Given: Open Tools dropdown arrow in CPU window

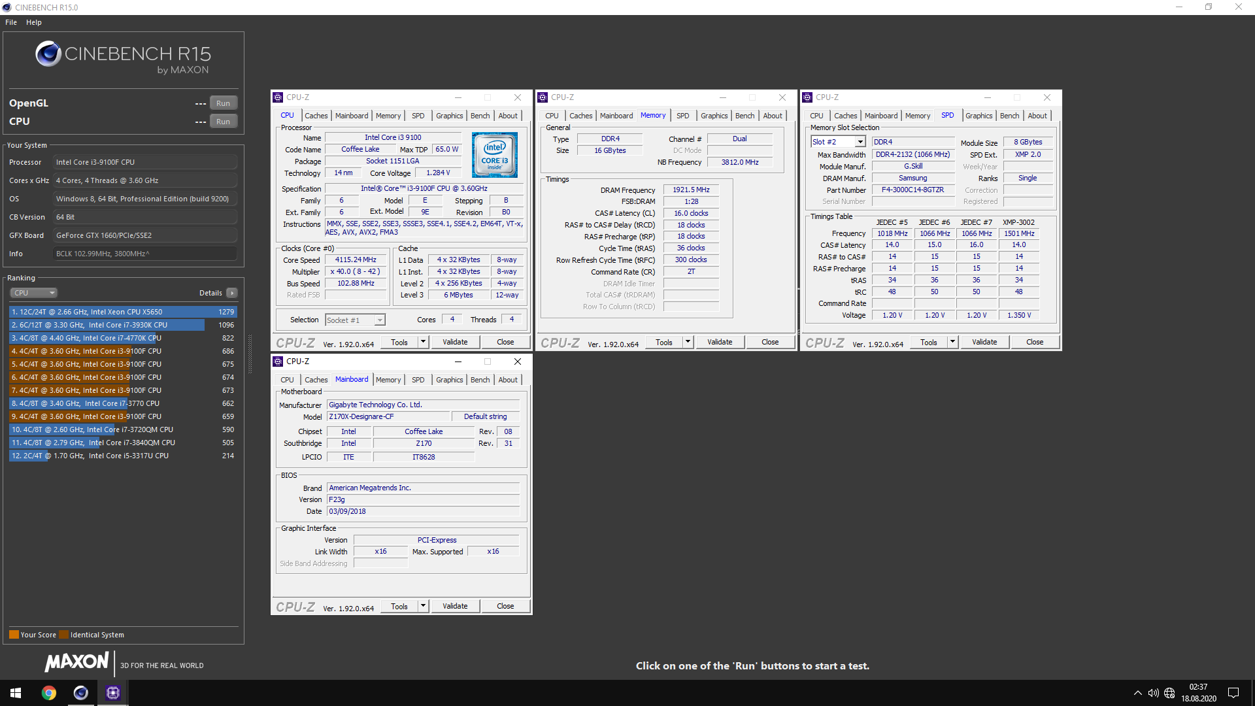Looking at the screenshot, I should tap(423, 342).
